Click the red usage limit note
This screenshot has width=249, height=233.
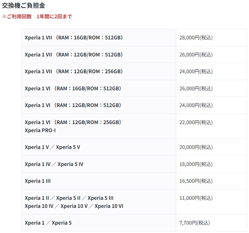coord(37,16)
